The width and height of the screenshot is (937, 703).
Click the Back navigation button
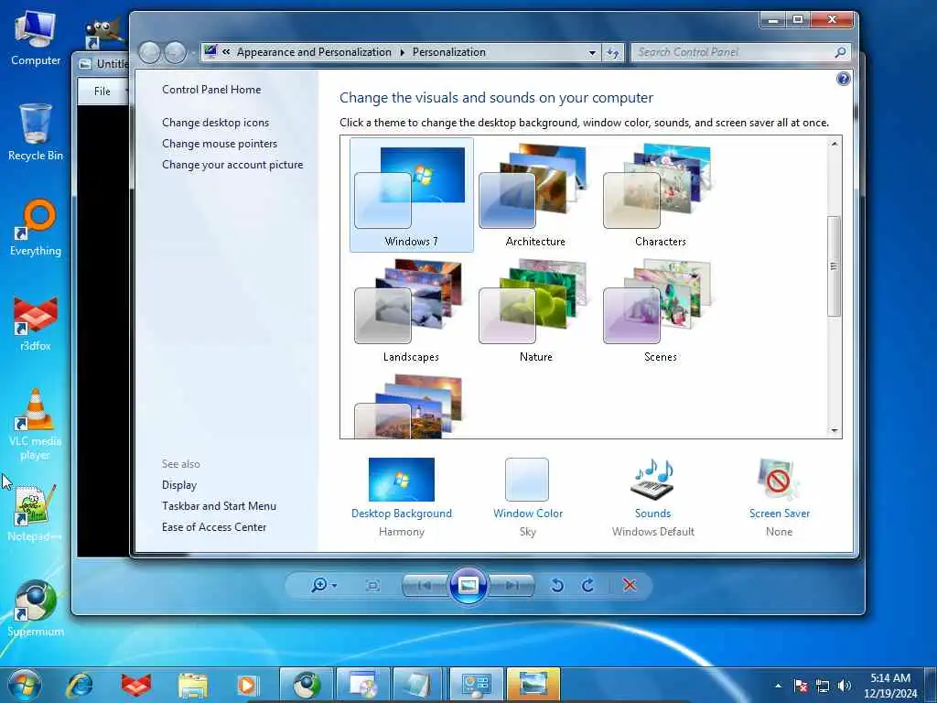click(x=149, y=52)
